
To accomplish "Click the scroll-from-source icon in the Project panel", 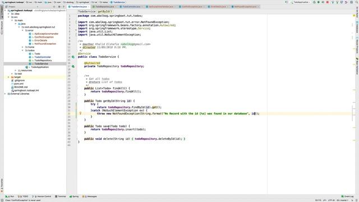I will (x=54, y=7).
